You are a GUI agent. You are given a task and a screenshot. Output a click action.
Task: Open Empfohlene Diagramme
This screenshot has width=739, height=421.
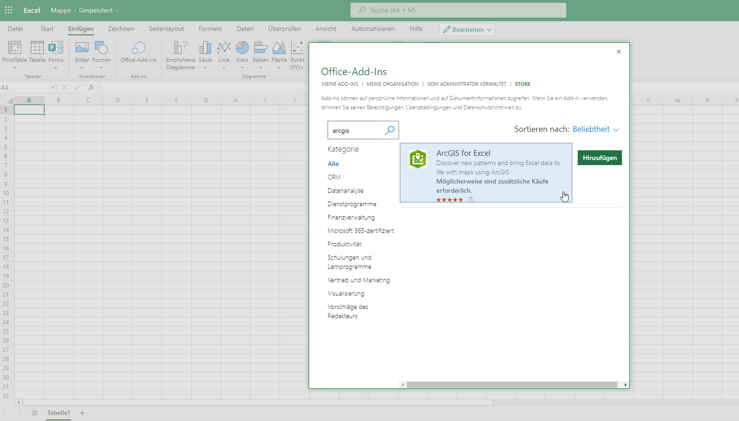[180, 53]
